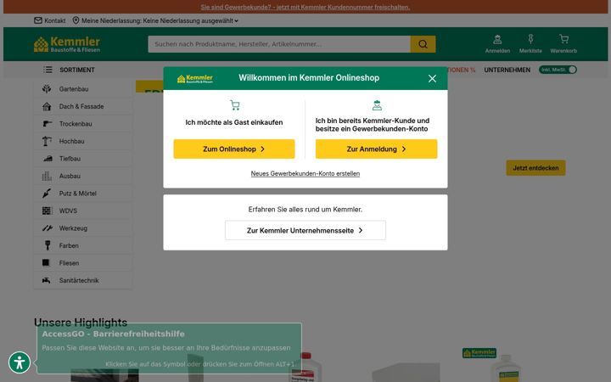Select Trockenbau category label
This screenshot has width=611, height=382.
click(76, 124)
